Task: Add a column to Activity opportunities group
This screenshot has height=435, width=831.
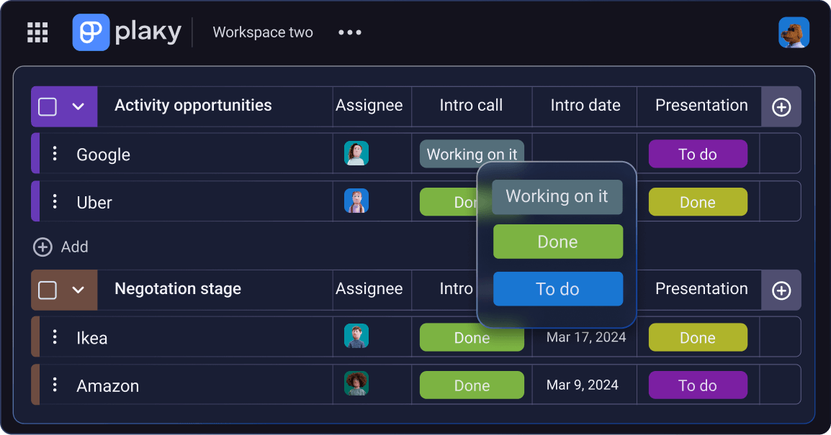Action: (781, 106)
